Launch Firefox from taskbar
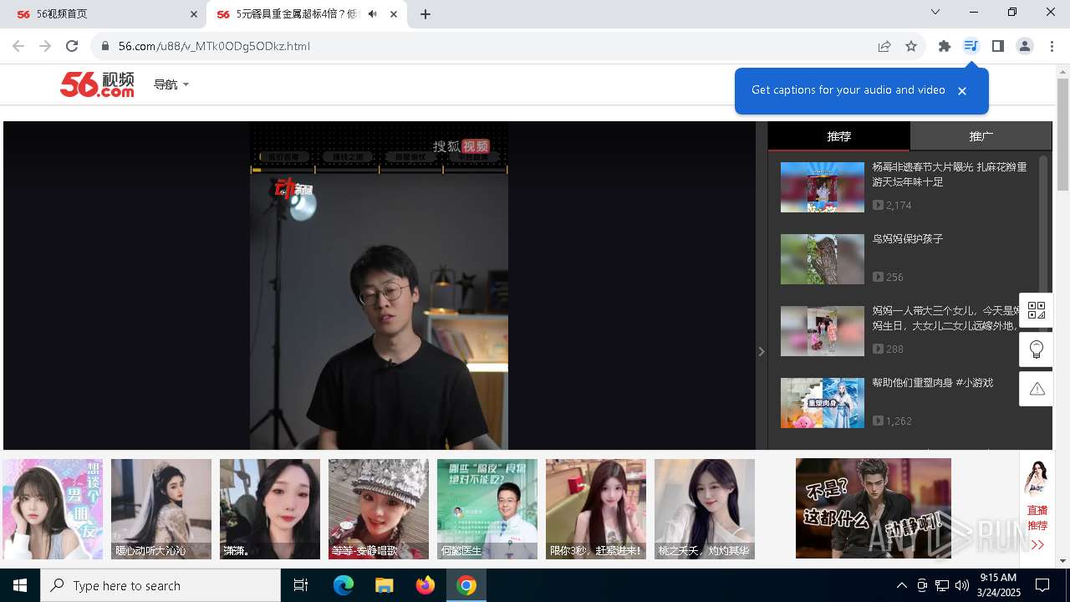 [425, 585]
